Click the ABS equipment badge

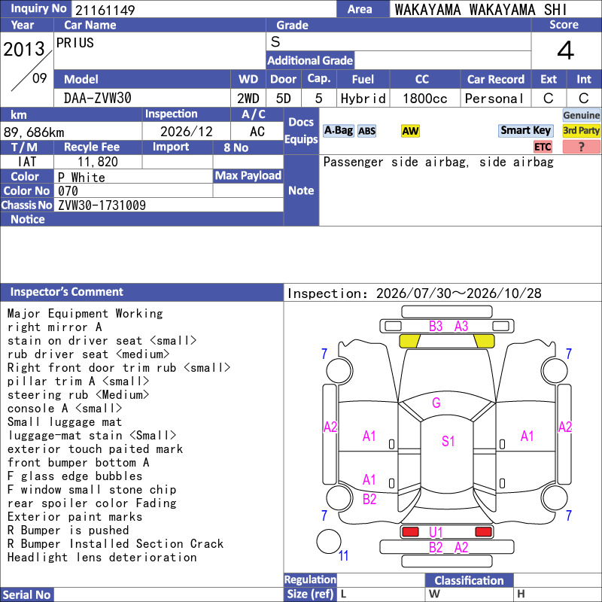(366, 131)
